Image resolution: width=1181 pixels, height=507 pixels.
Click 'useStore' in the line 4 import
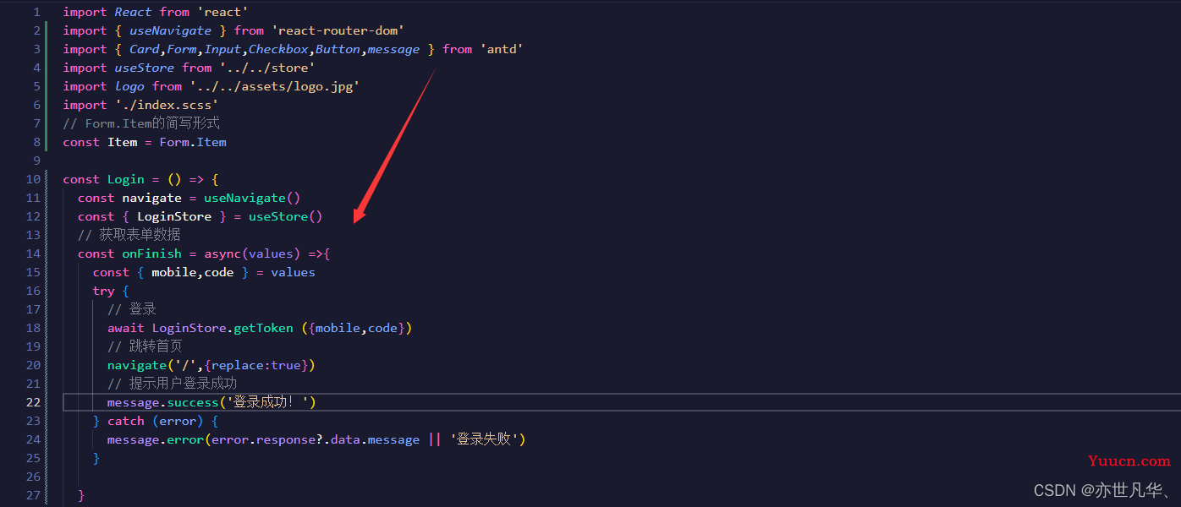pyautogui.click(x=144, y=68)
